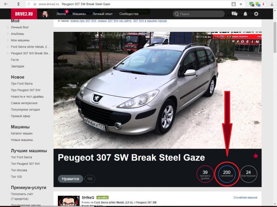Open Новости и тест-драйвы link
This screenshot has height=207, width=277.
[27, 97]
